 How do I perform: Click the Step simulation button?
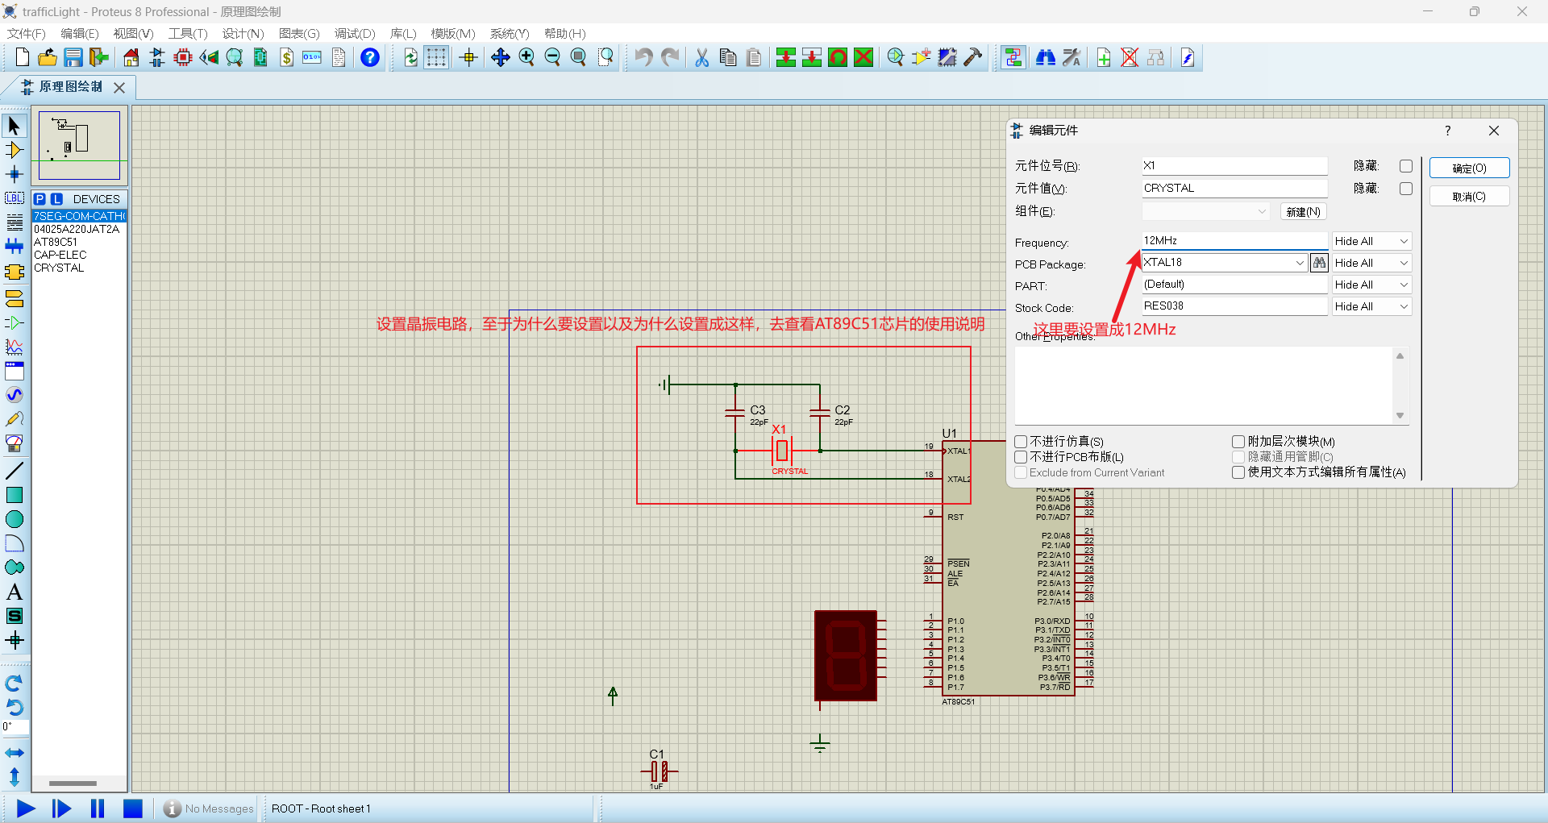click(61, 808)
